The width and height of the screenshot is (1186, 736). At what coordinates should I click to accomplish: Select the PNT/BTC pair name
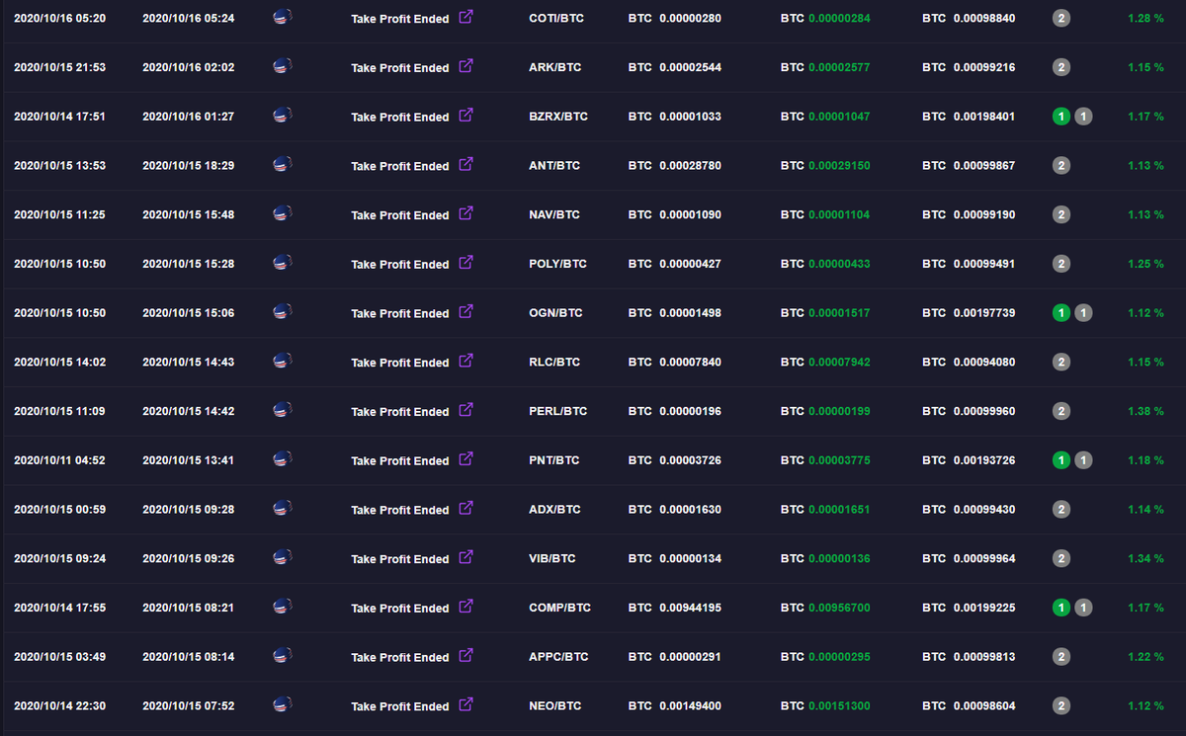pyautogui.click(x=553, y=460)
